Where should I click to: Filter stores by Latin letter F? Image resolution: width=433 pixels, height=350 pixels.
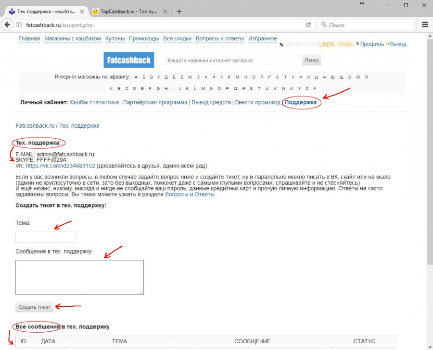point(150,89)
